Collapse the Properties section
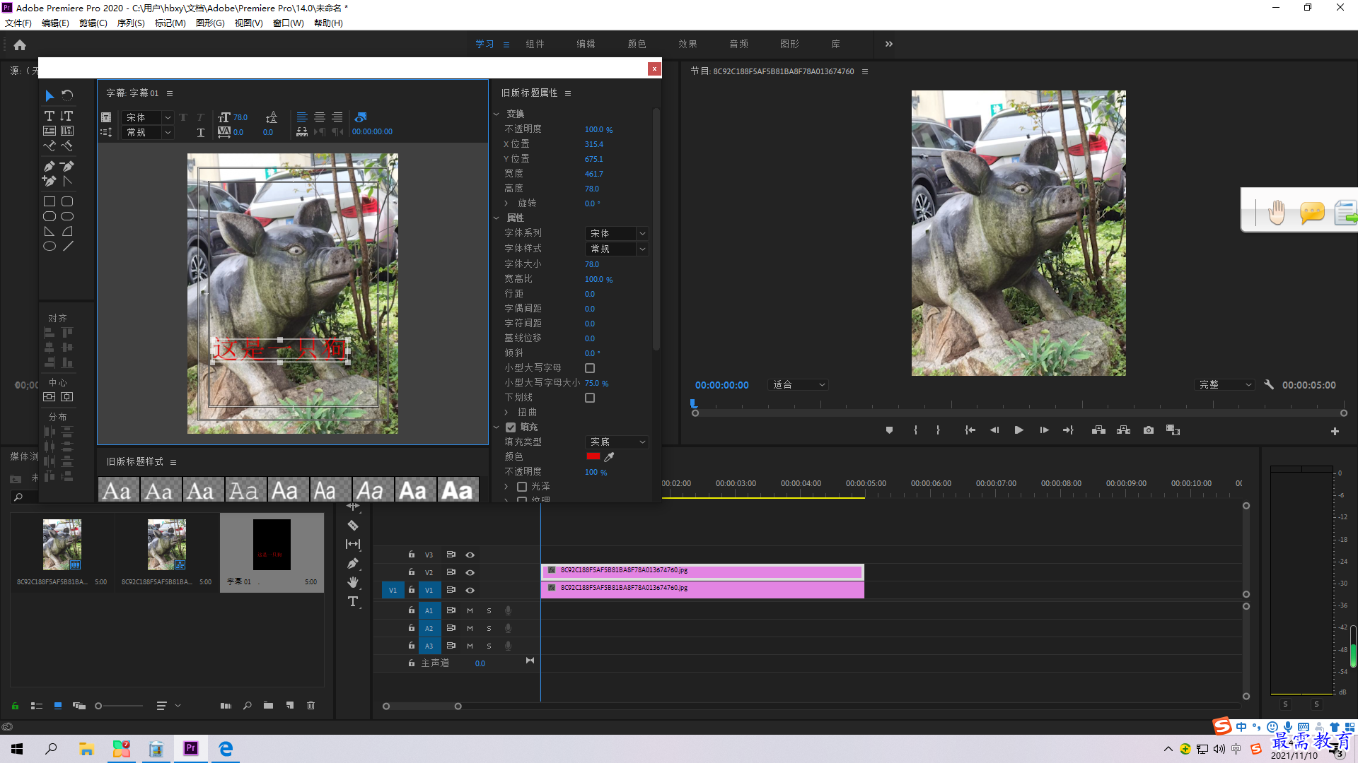Viewport: 1358px width, 763px height. click(497, 218)
